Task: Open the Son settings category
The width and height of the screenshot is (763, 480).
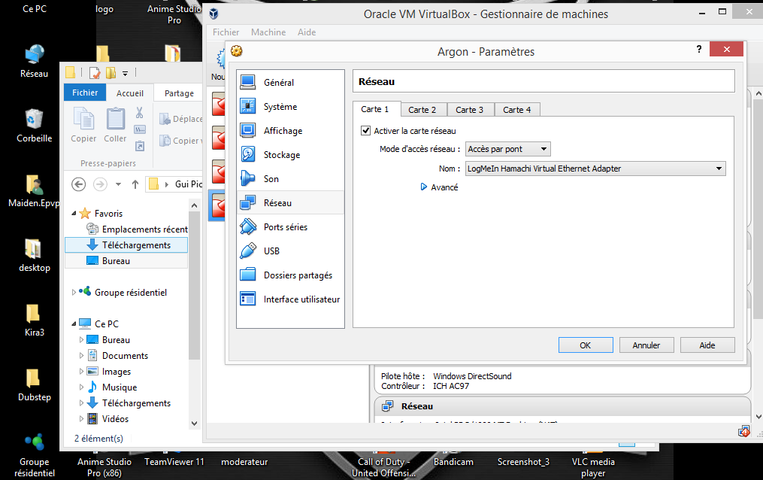Action: pos(290,178)
